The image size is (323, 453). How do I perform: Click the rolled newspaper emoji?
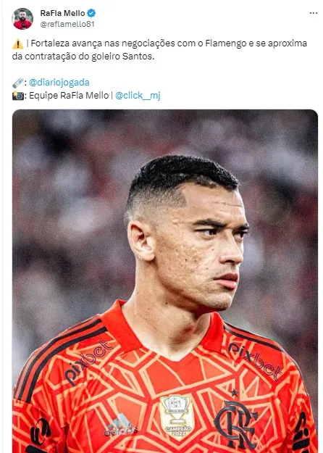tap(17, 83)
